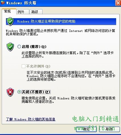Click the blue banner reading 防火墙正在帮助保护您的电脑
The width and height of the screenshot is (121, 135).
(61, 22)
